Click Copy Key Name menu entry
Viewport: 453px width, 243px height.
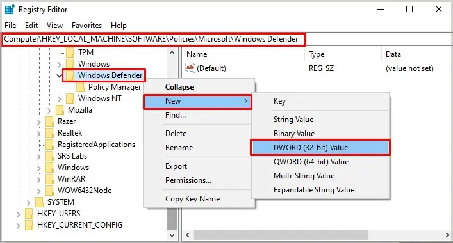pyautogui.click(x=199, y=199)
